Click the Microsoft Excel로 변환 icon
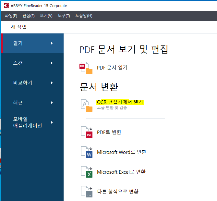The width and height of the screenshot is (217, 201). pos(87,172)
